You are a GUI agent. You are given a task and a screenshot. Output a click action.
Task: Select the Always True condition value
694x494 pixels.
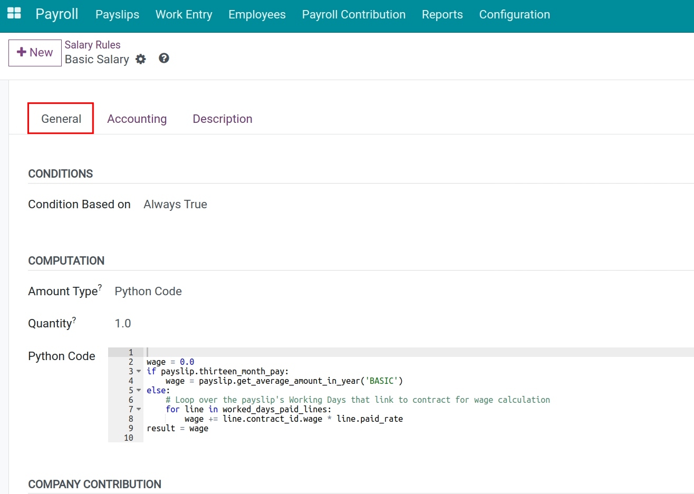[x=176, y=205]
